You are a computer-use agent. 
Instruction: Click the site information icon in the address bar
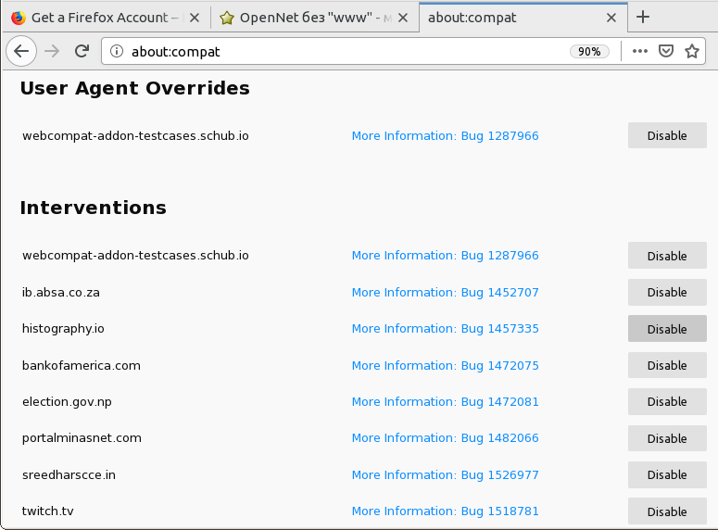(117, 52)
